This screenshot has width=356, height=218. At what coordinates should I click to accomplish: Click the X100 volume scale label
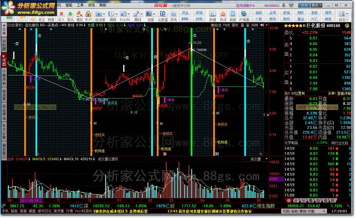[x=273, y=196]
